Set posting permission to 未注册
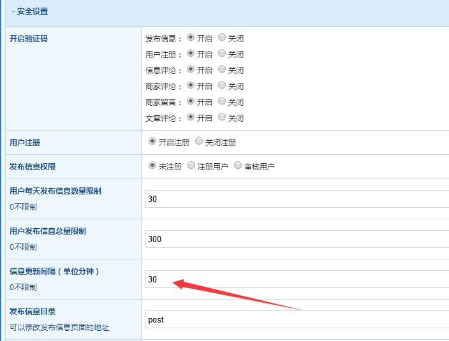 click(152, 166)
